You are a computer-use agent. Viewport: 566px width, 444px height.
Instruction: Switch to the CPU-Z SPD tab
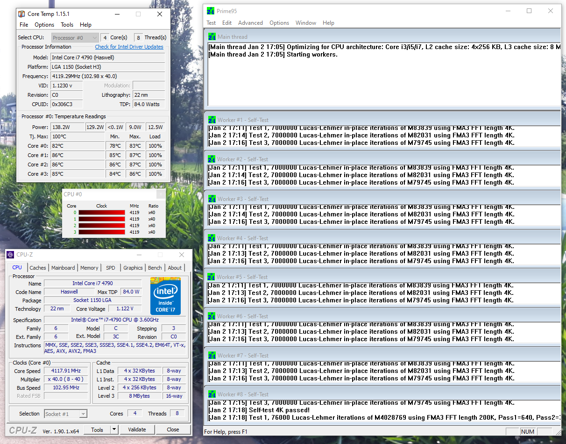110,268
